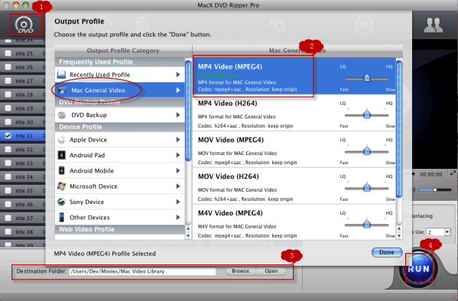This screenshot has width=458, height=301.
Task: Toggle the title 35 checkbox
Action: (x=8, y=191)
